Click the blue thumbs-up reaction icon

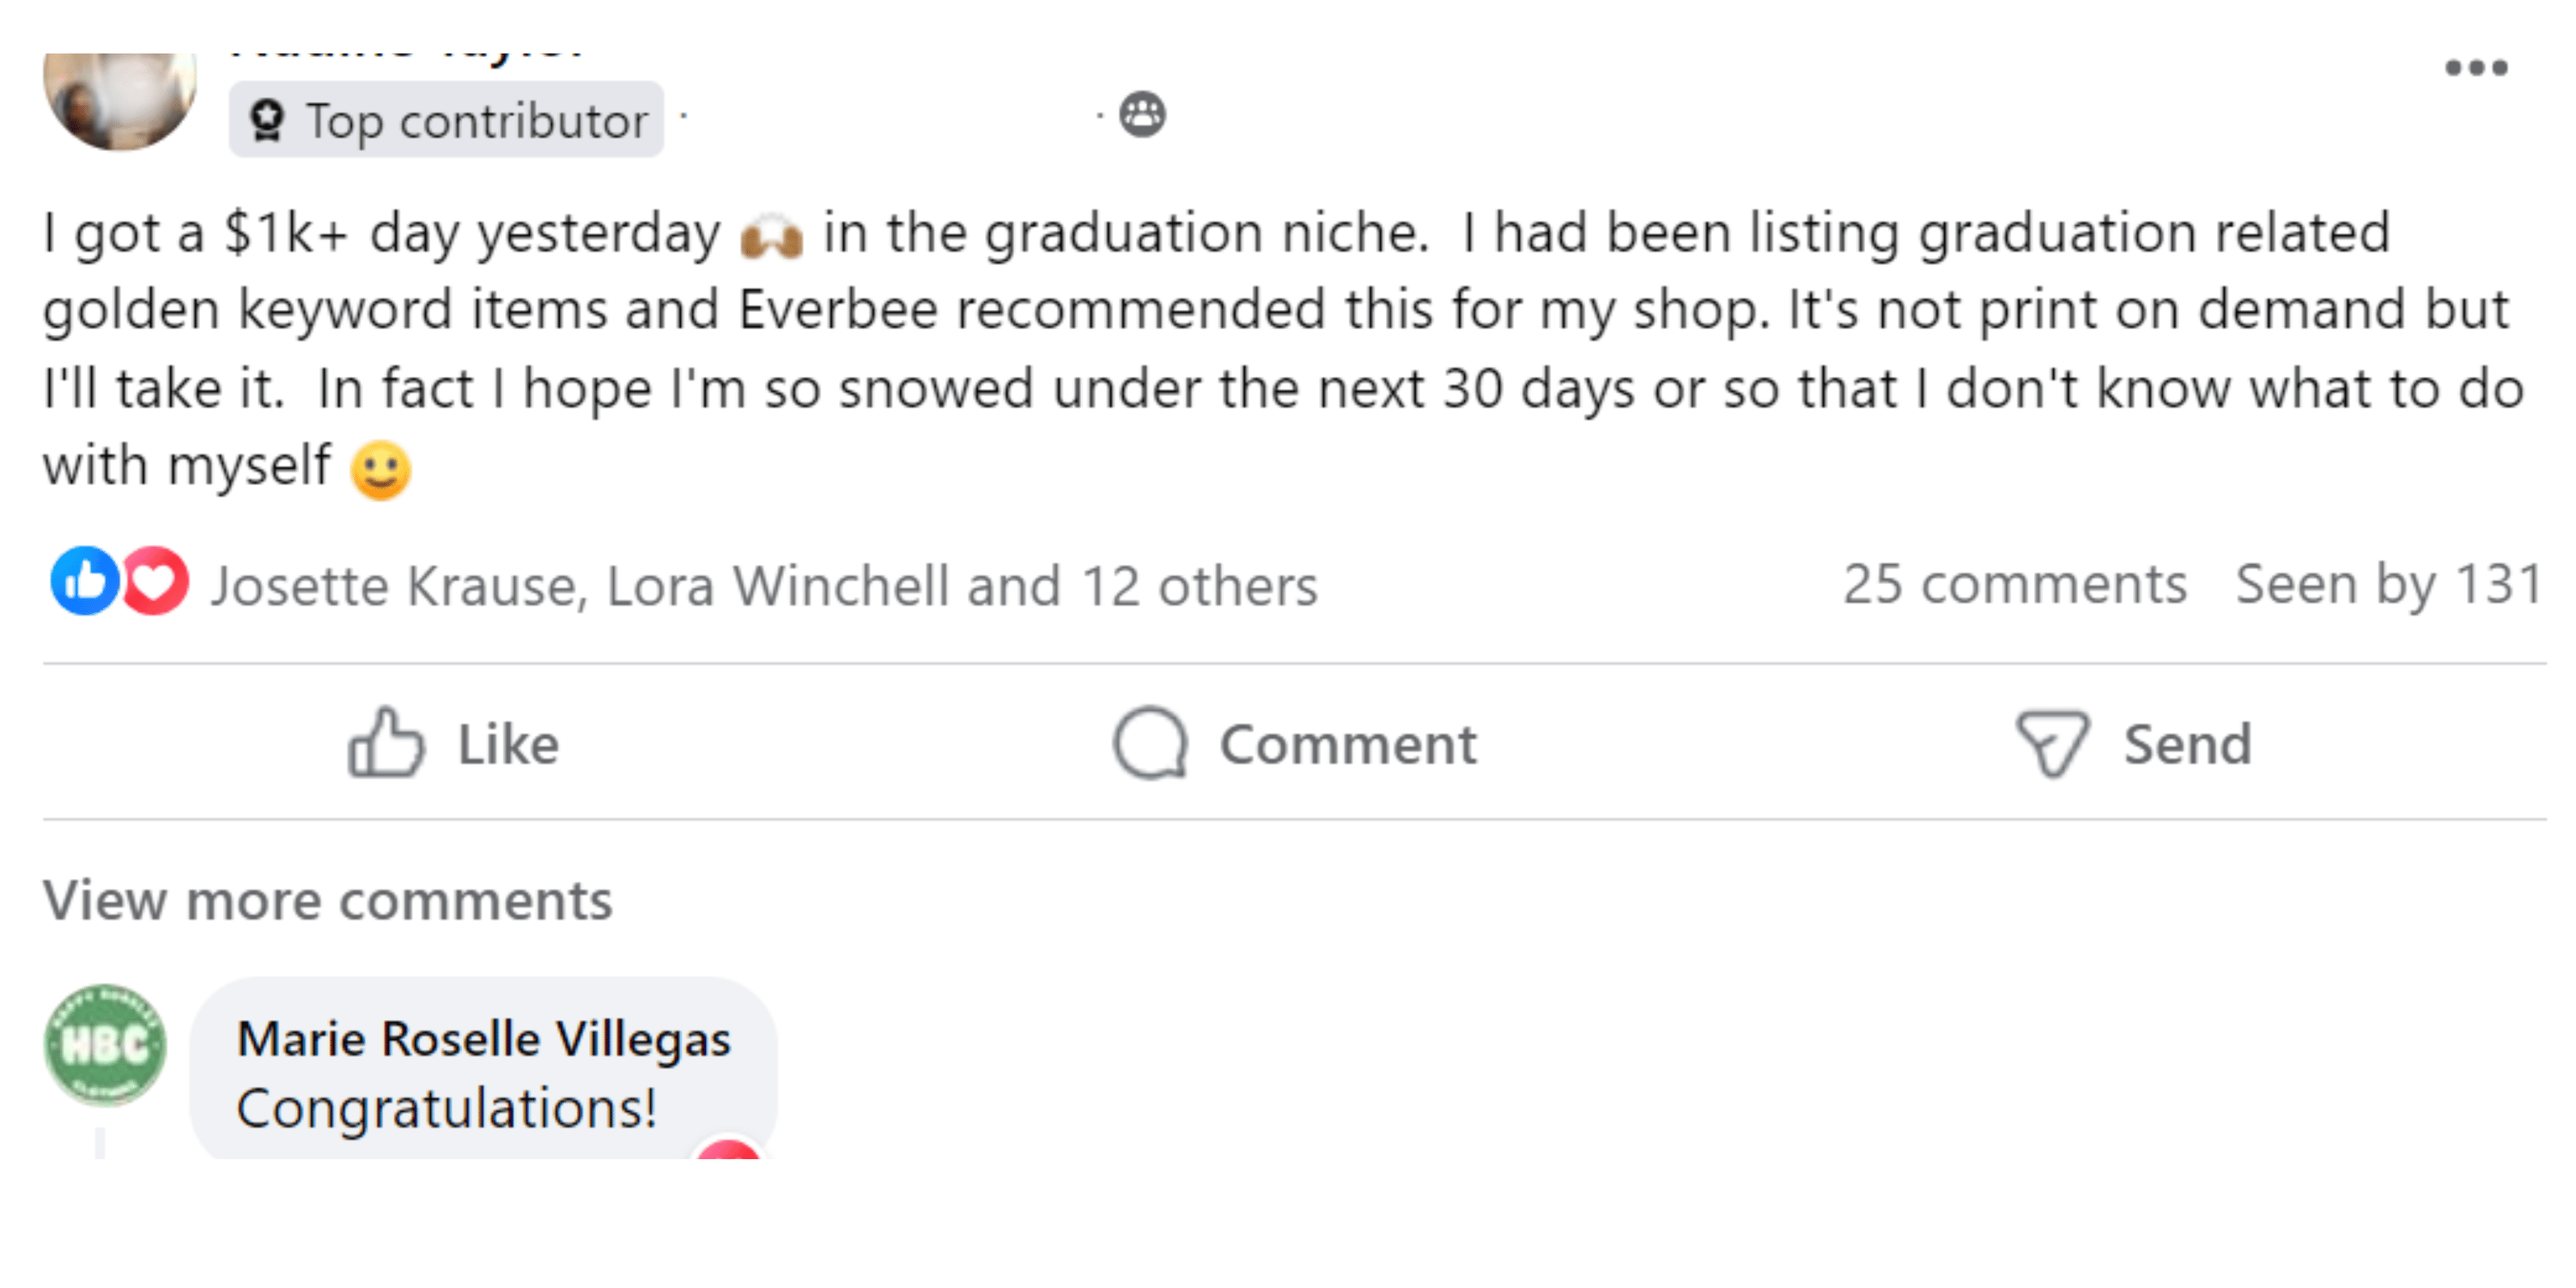pyautogui.click(x=85, y=581)
